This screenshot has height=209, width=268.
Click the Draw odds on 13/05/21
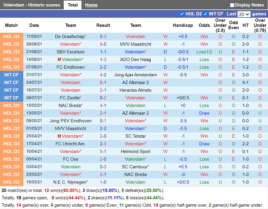pos(204,113)
